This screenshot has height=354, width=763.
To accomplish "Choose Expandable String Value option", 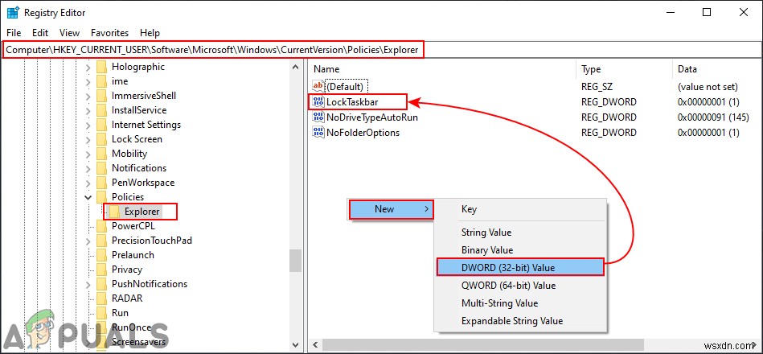I will pyautogui.click(x=519, y=321).
